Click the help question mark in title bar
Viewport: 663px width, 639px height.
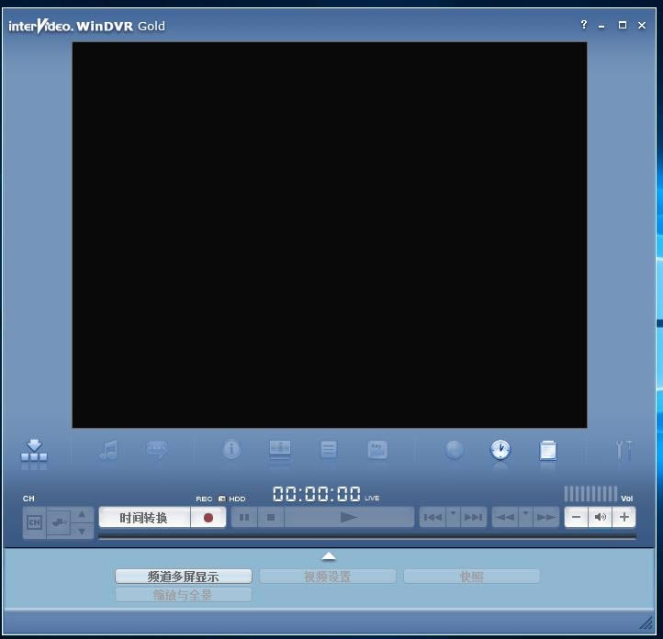(x=583, y=25)
